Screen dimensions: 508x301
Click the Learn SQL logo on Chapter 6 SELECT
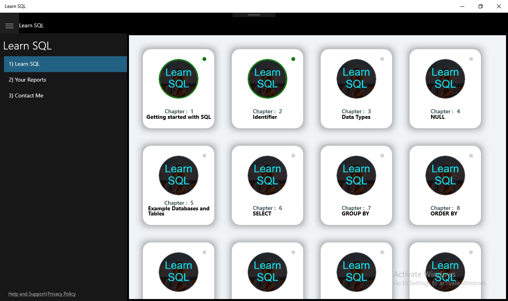pos(267,175)
